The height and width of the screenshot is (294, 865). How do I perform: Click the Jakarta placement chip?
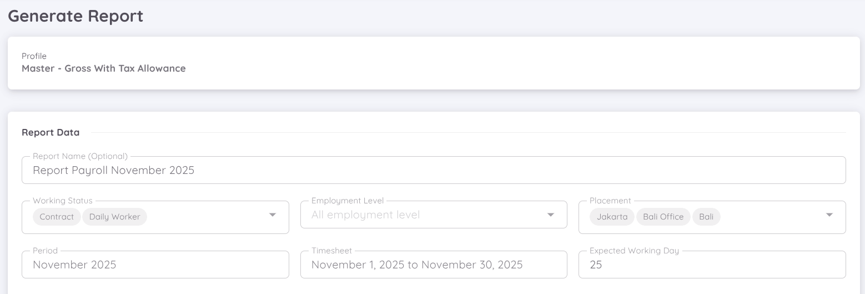[x=612, y=217]
